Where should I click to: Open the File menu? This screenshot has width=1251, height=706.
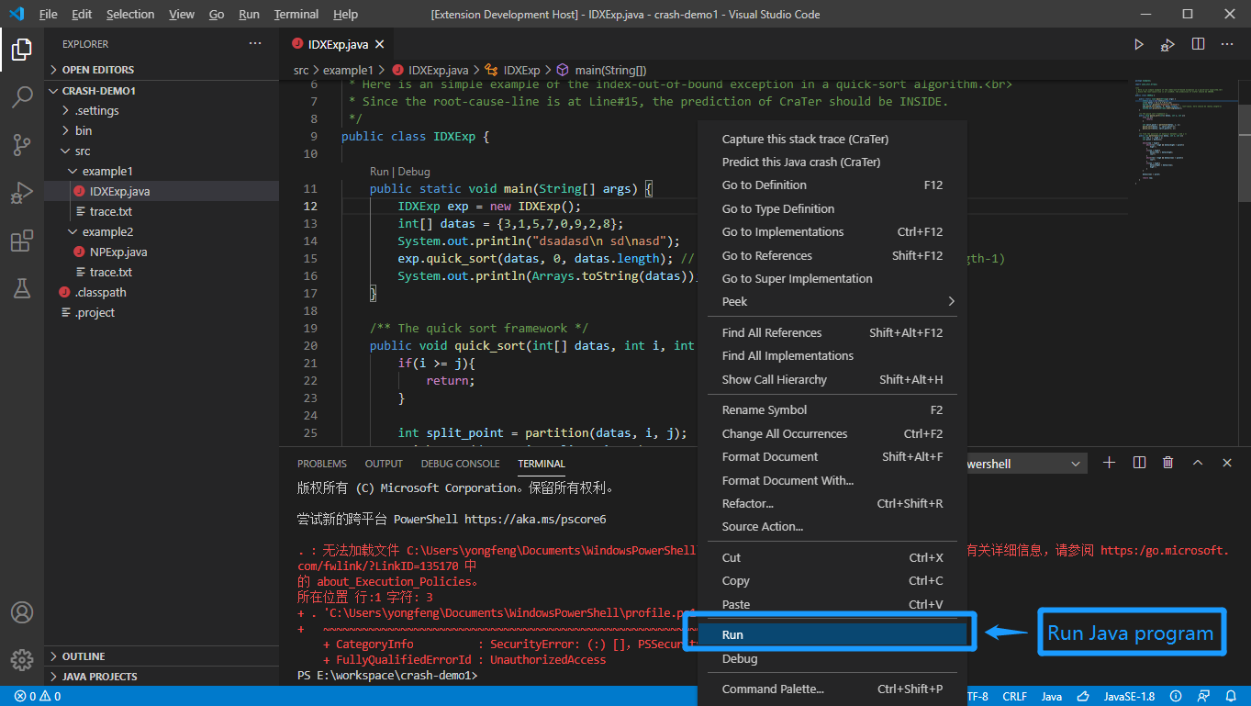point(49,14)
